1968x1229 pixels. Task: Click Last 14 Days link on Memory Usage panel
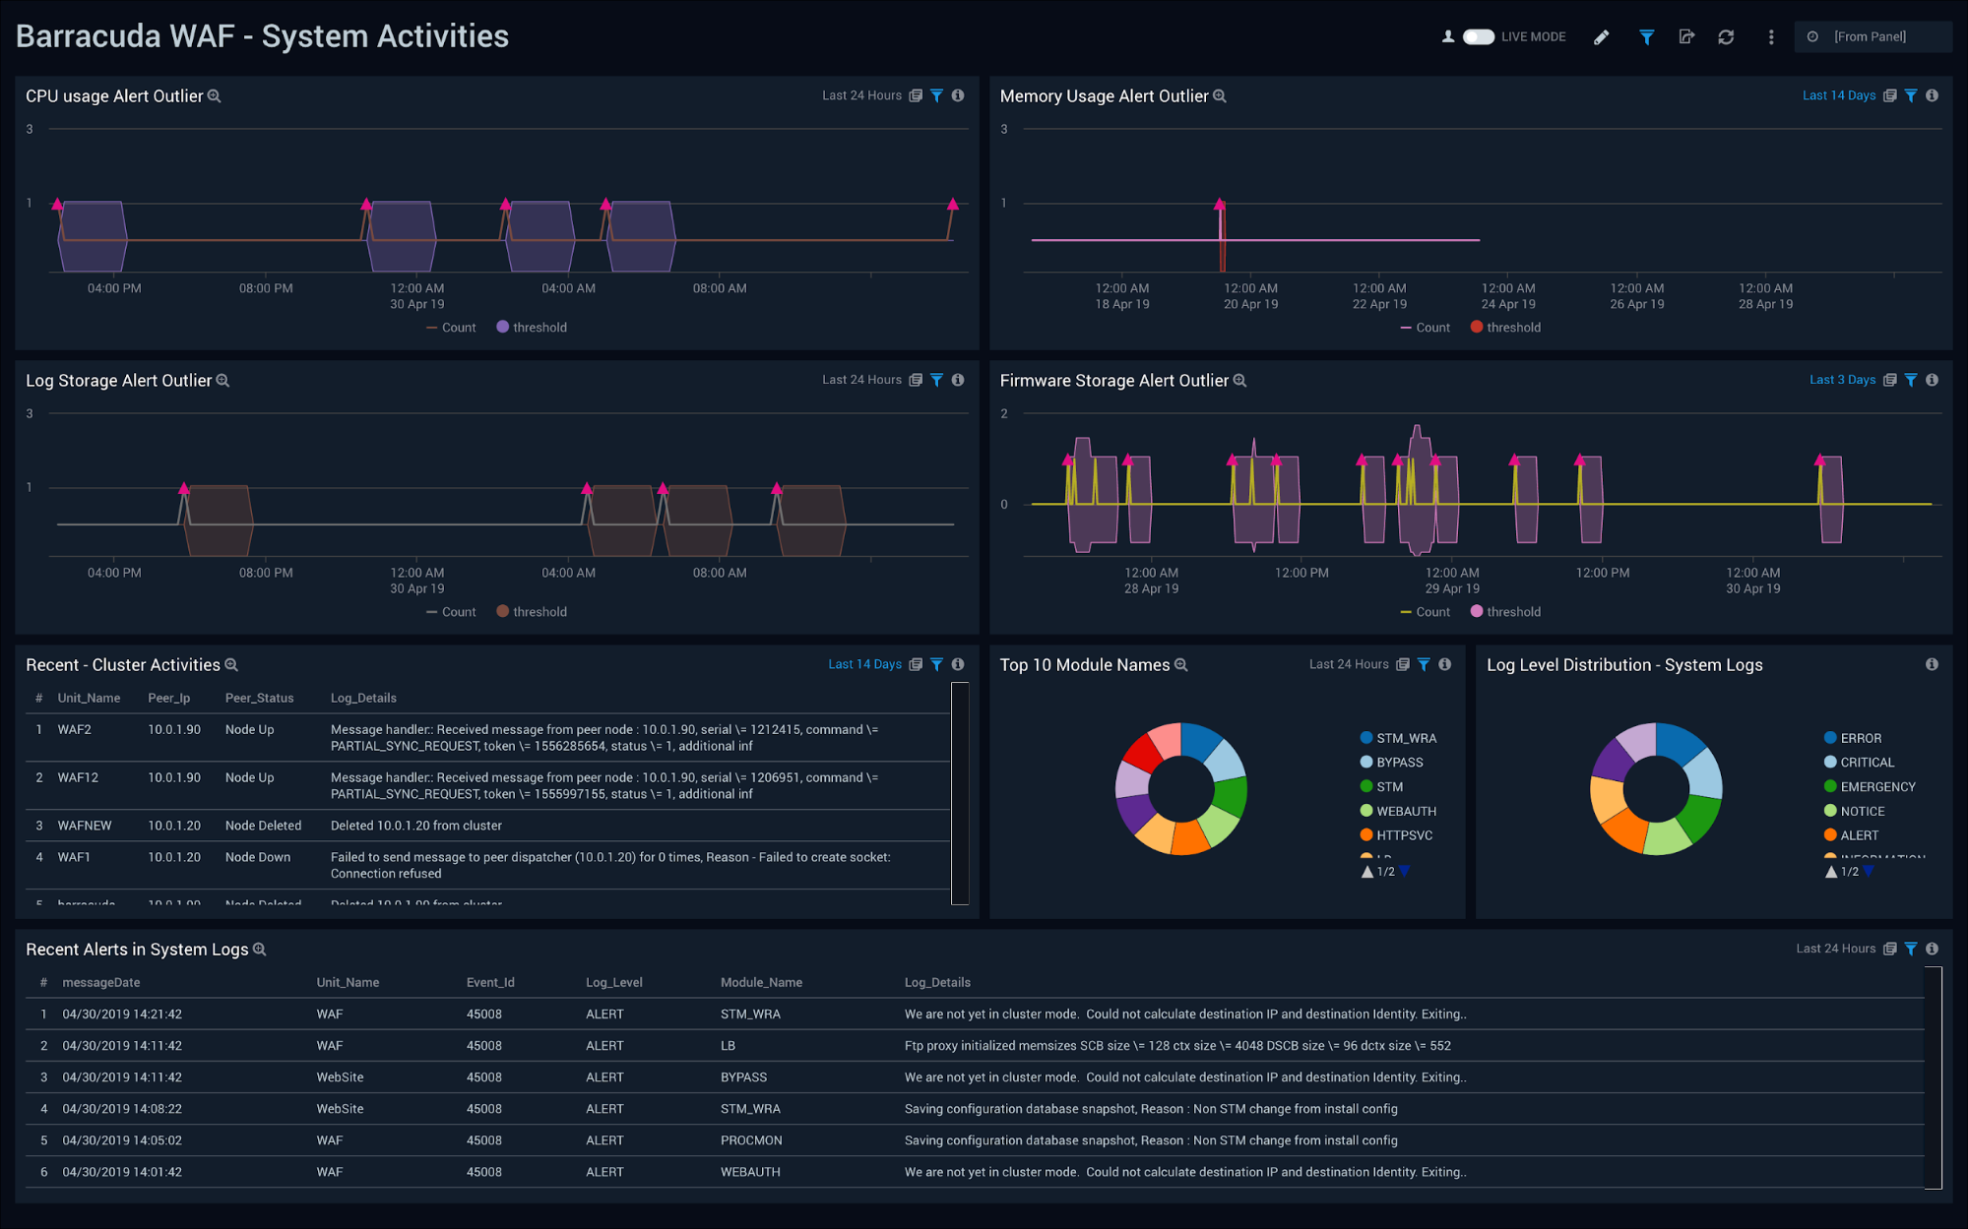(1839, 94)
